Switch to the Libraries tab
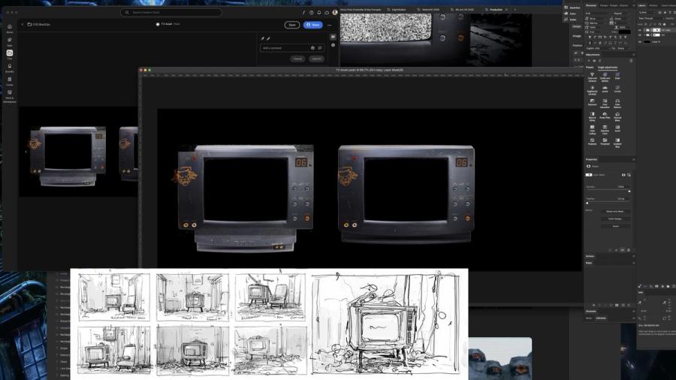The image size is (676, 380). click(x=601, y=318)
